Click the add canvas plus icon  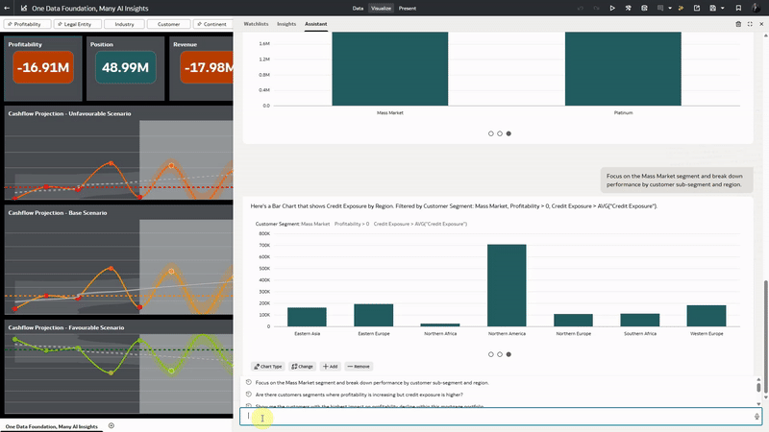click(112, 426)
